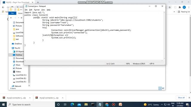
Task: Open Microsoft Edge from the taskbar
Action: point(72,104)
